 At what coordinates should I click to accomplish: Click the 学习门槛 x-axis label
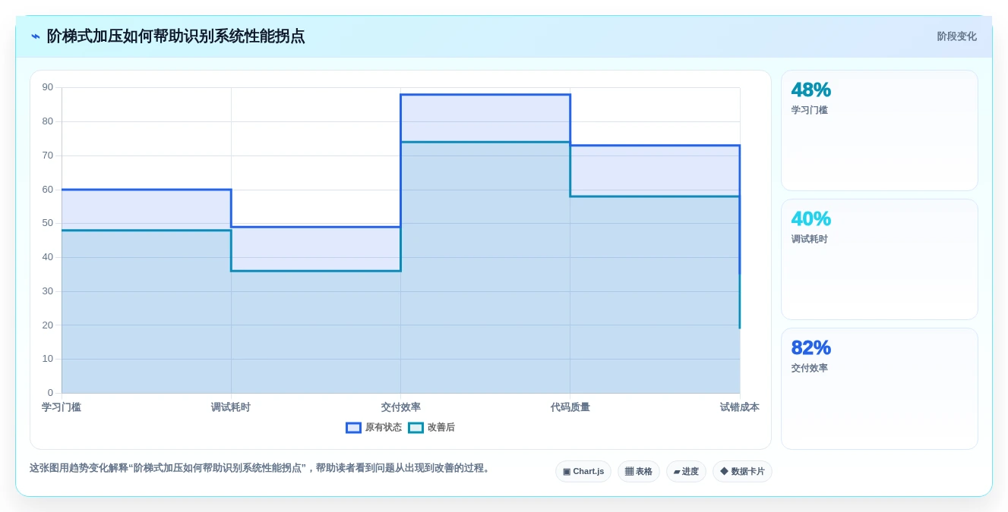(62, 407)
